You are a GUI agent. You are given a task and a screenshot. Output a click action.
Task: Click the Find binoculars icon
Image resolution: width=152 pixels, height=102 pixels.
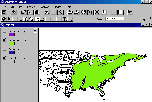(47, 12)
